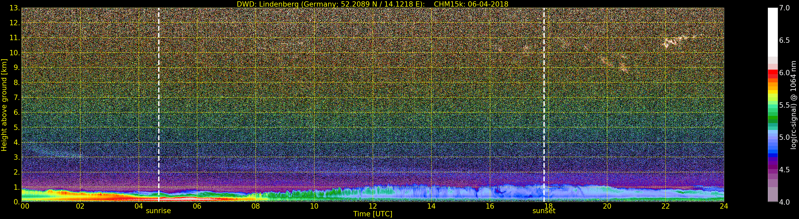Click the "log(rc-signal) @ 1064 nm" colorbar label
Viewport: 799px width, 219px height.
point(794,105)
